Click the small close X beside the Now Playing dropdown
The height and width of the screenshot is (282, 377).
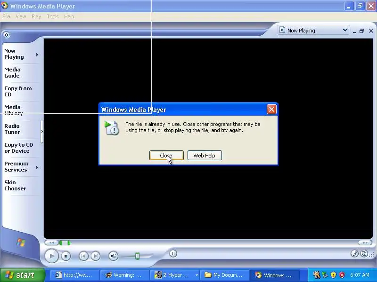[x=371, y=31]
